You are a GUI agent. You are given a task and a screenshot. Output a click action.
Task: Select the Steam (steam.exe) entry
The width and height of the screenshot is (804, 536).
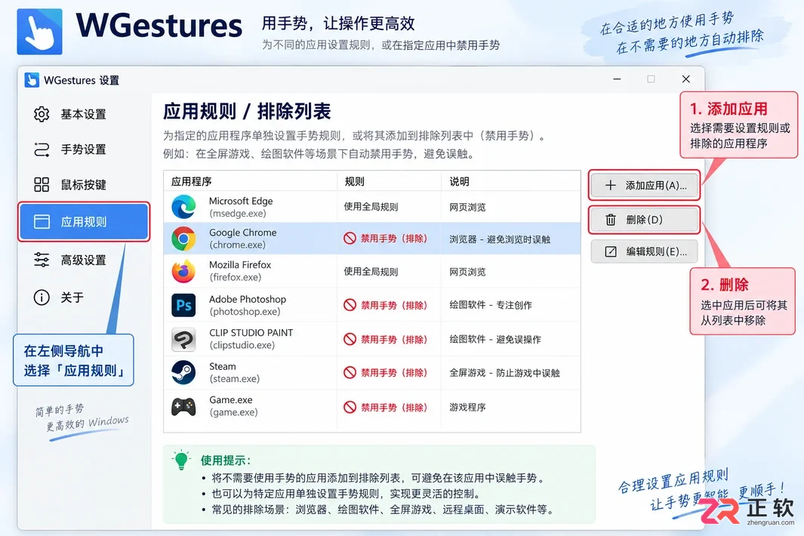coord(234,373)
